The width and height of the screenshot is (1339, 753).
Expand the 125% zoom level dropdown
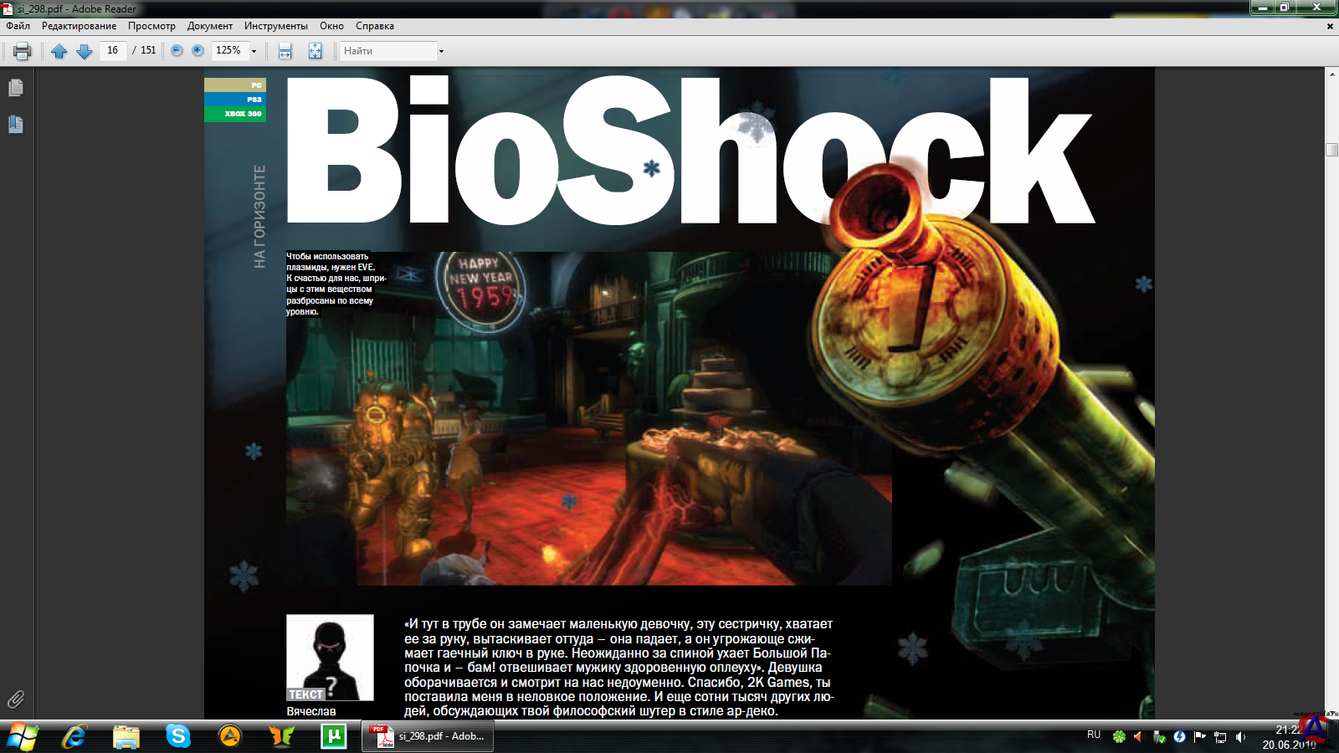[x=254, y=51]
